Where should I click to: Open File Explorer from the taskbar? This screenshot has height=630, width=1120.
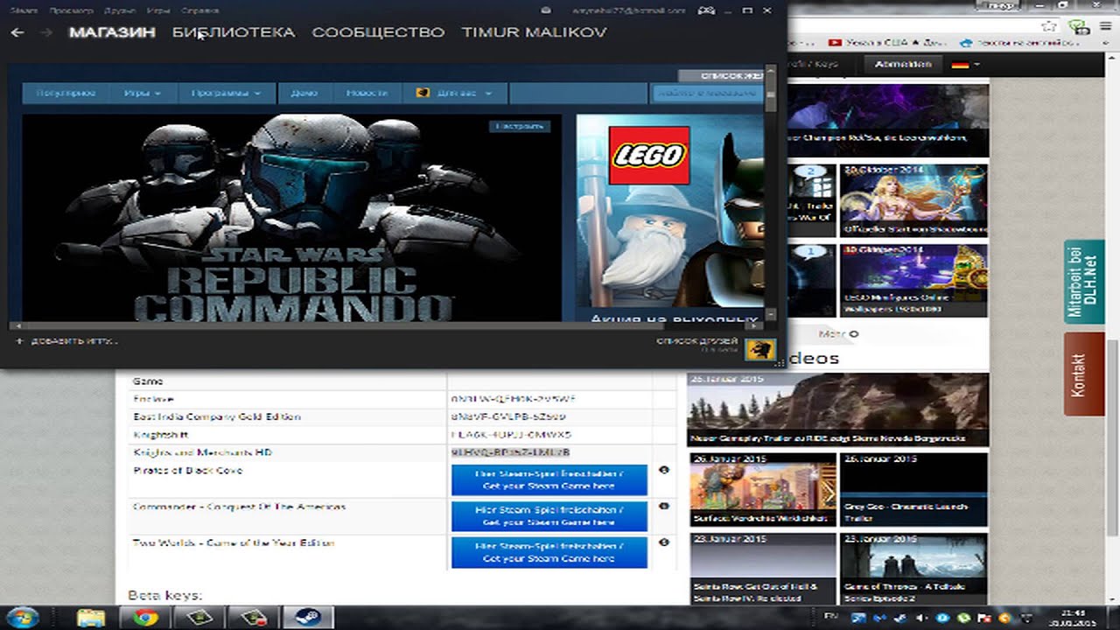(x=91, y=617)
